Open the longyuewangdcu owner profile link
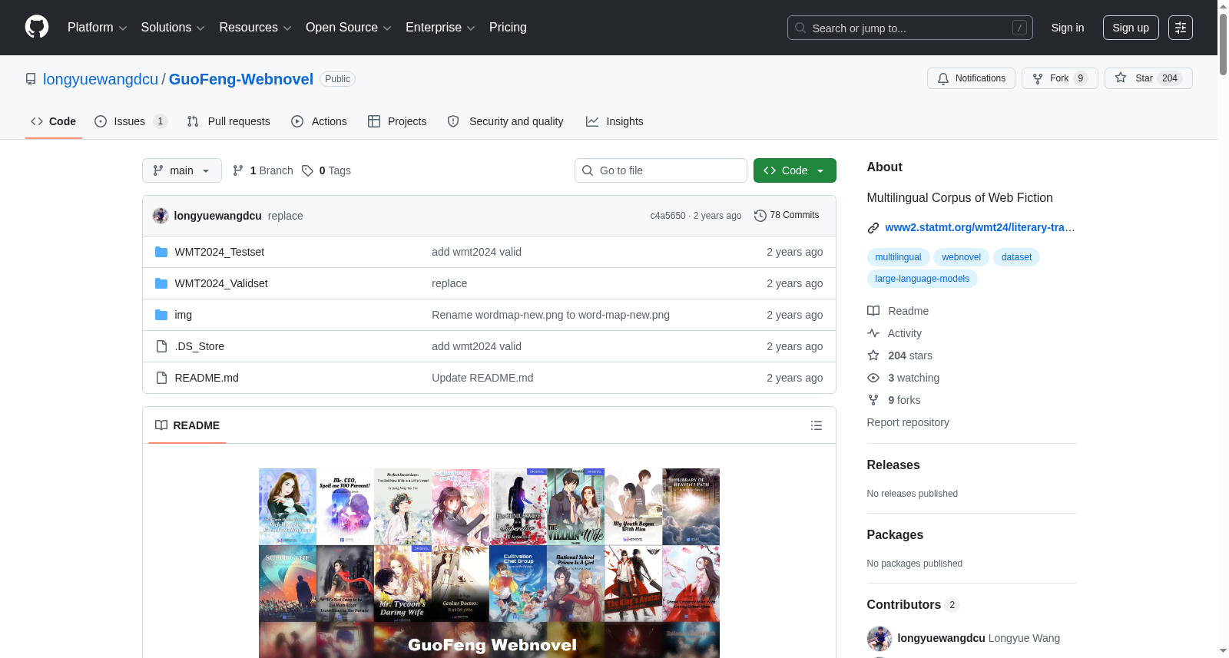This screenshot has height=658, width=1229. tap(101, 79)
